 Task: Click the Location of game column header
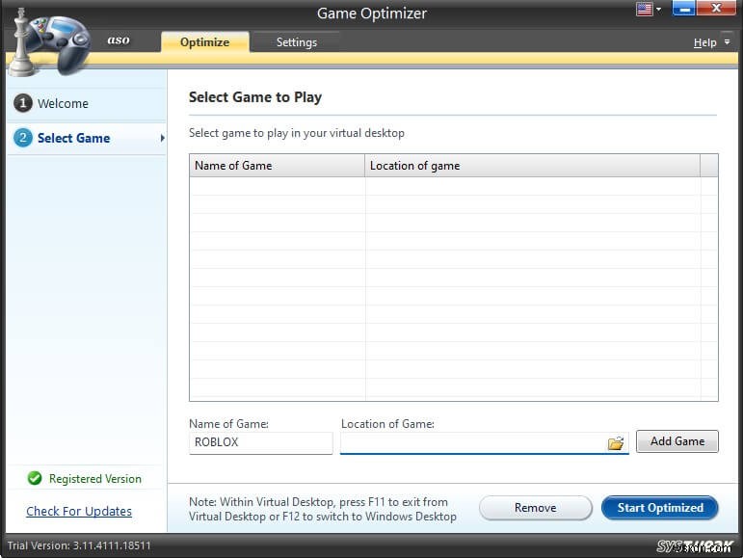click(532, 166)
